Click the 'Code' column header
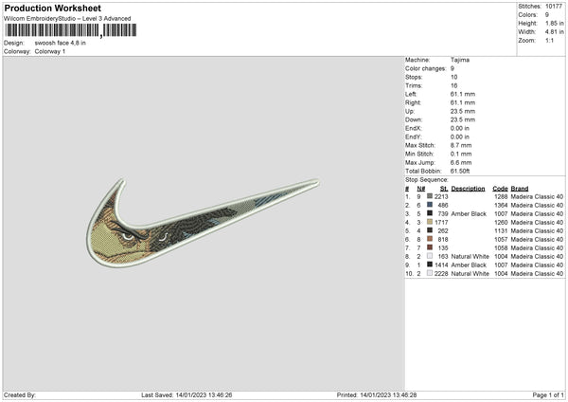The image size is (568, 402). (500, 189)
